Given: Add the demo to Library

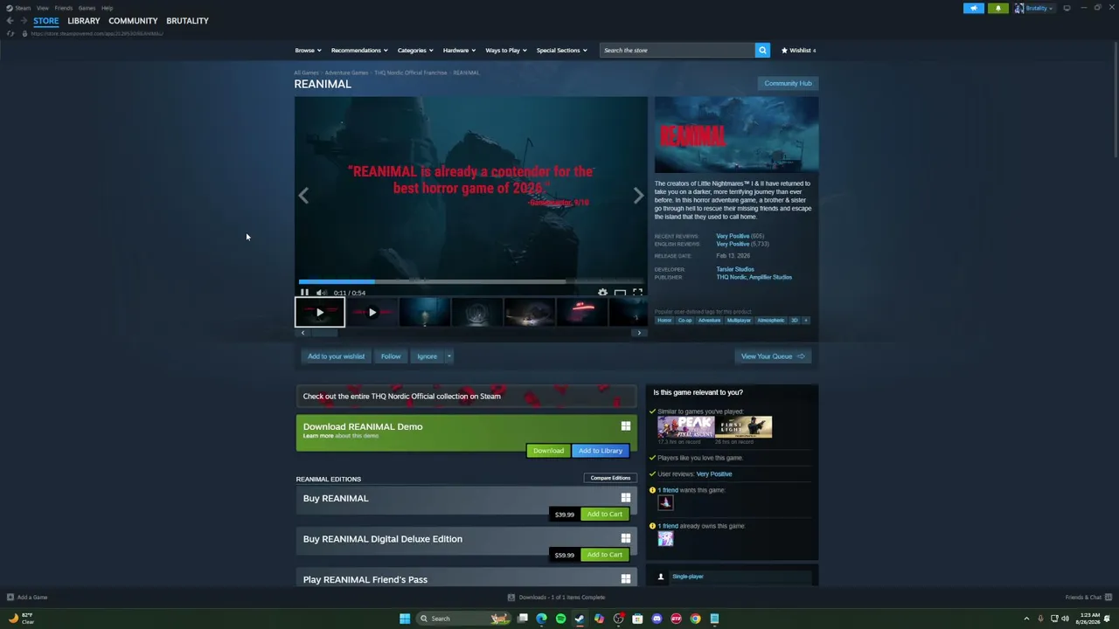Looking at the screenshot, I should tap(601, 451).
